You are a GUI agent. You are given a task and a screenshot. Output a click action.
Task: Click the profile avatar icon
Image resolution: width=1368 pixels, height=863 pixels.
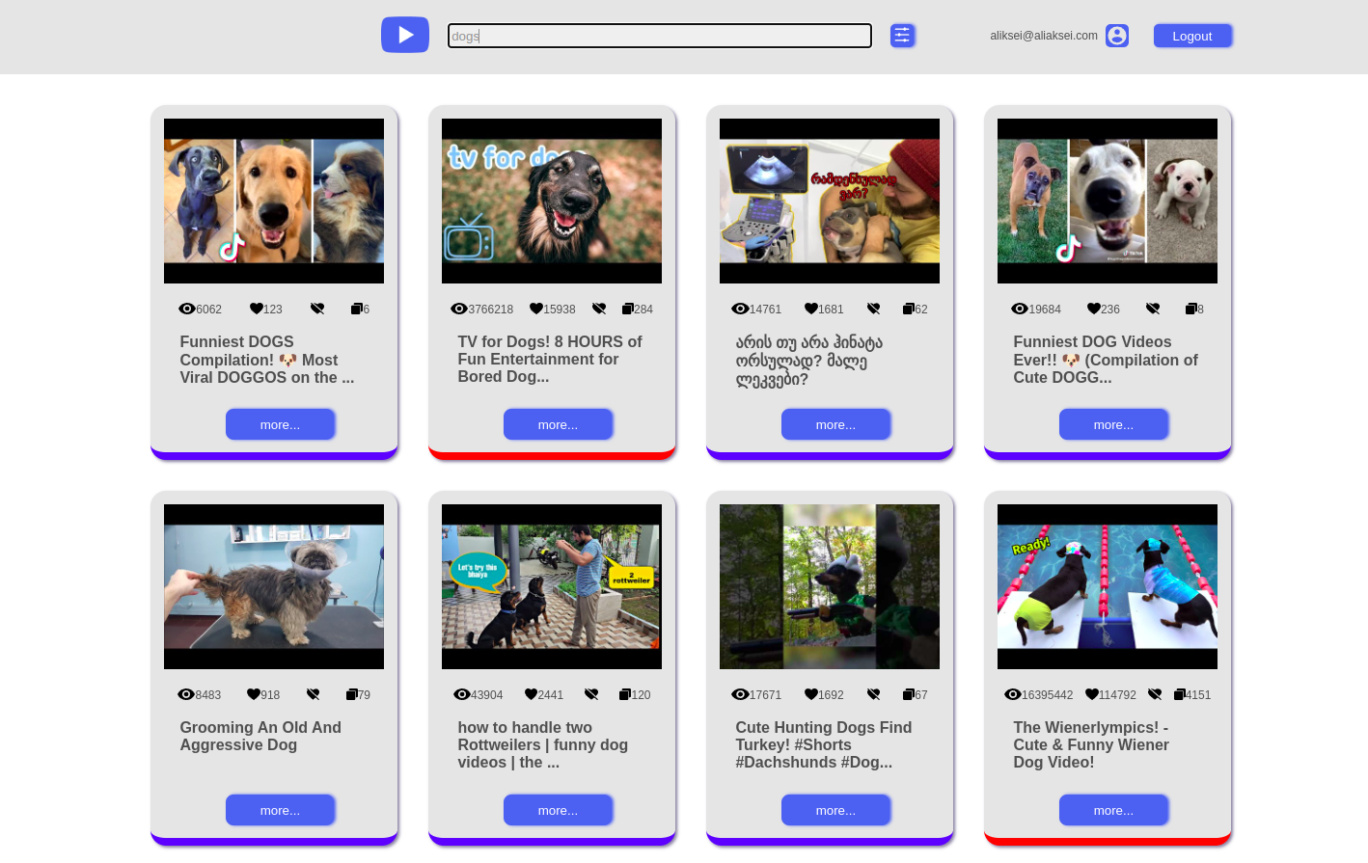pos(1117,35)
